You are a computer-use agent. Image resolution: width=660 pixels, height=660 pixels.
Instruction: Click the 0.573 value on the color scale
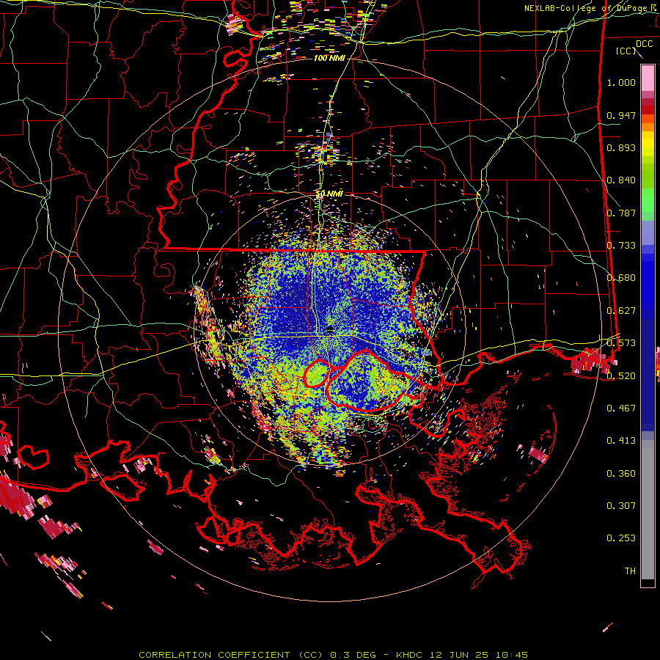[621, 343]
